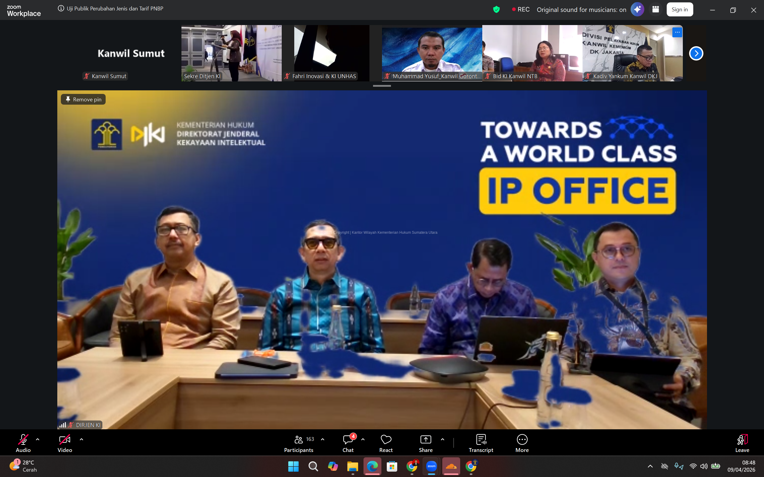The width and height of the screenshot is (764, 477).
Task: Expand the Share options caret
Action: coord(443,439)
